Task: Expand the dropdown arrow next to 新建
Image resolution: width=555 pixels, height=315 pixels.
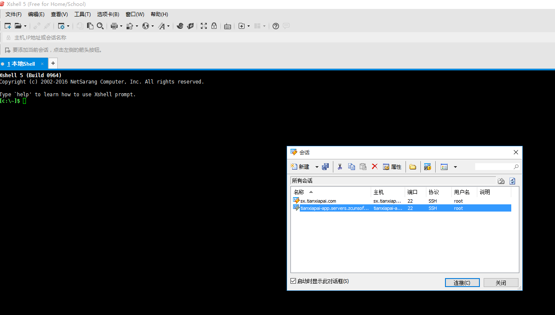Action: tap(317, 167)
